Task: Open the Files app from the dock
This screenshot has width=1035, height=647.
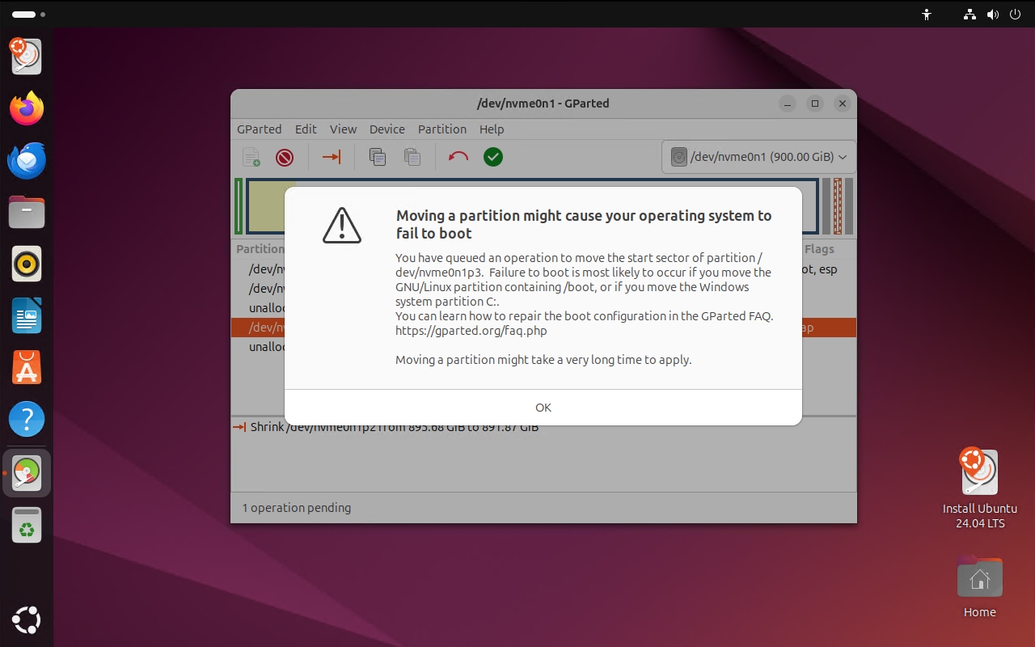Action: (27, 212)
